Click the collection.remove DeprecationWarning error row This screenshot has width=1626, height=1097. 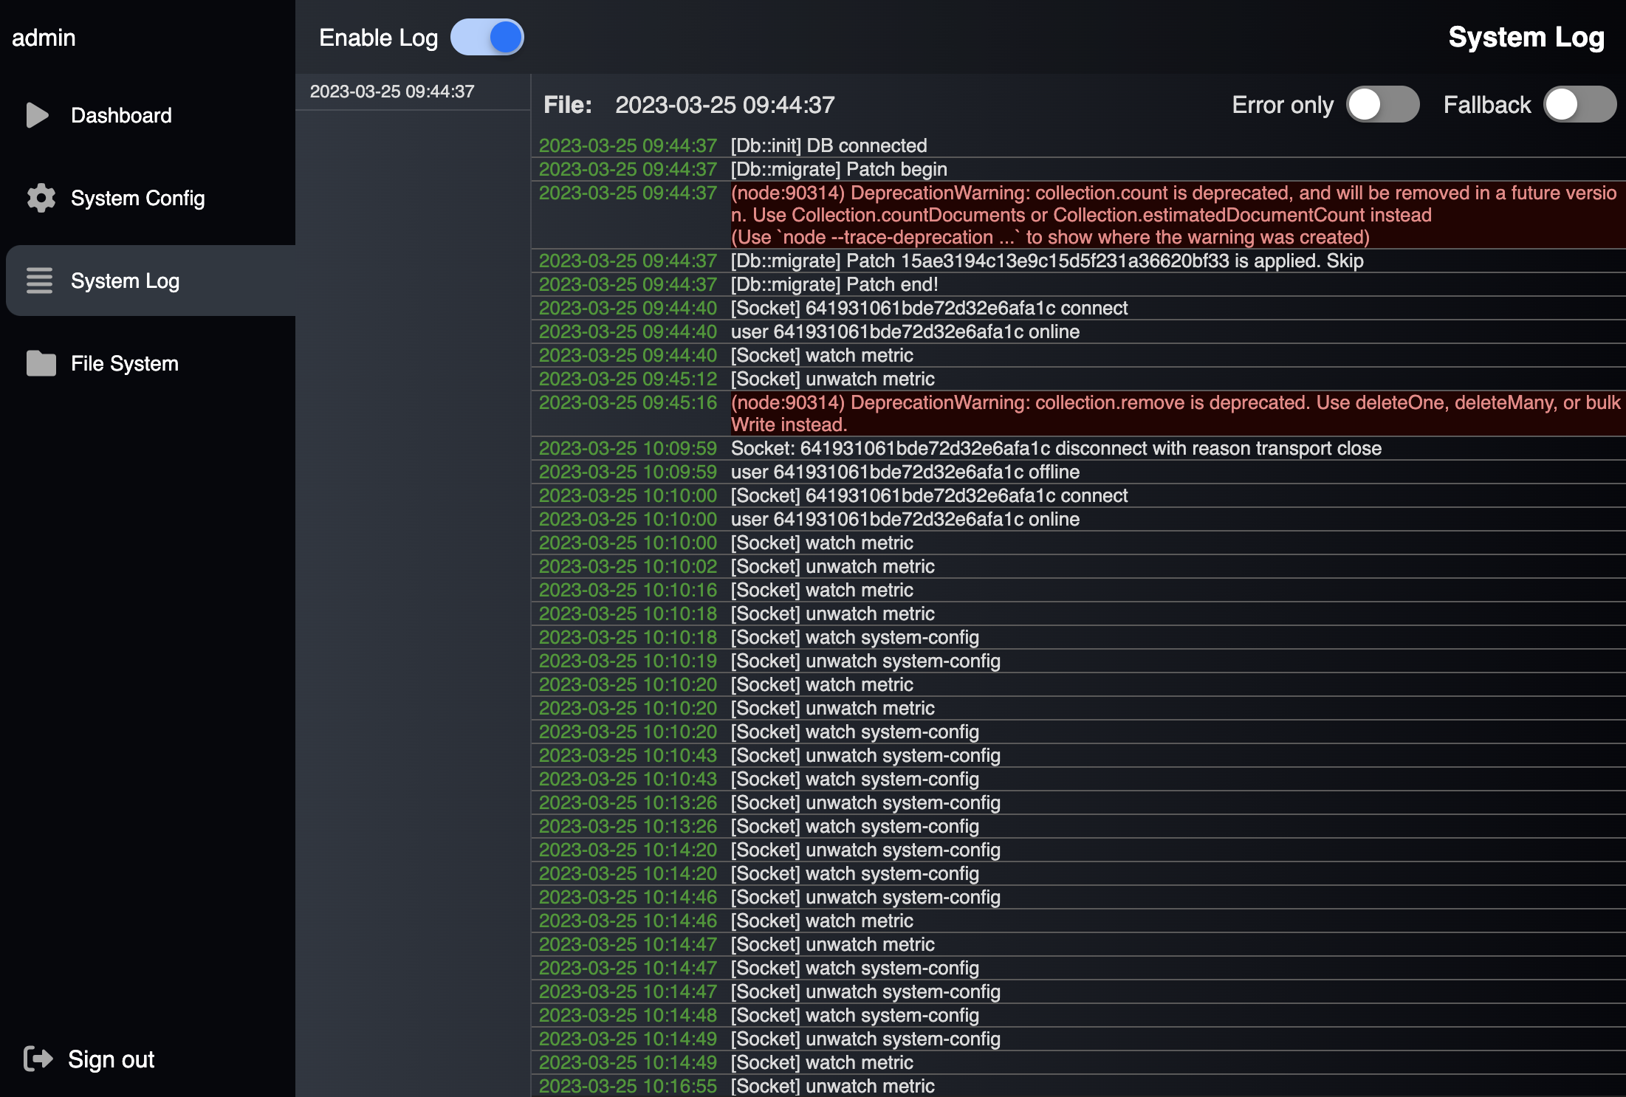click(x=1174, y=413)
